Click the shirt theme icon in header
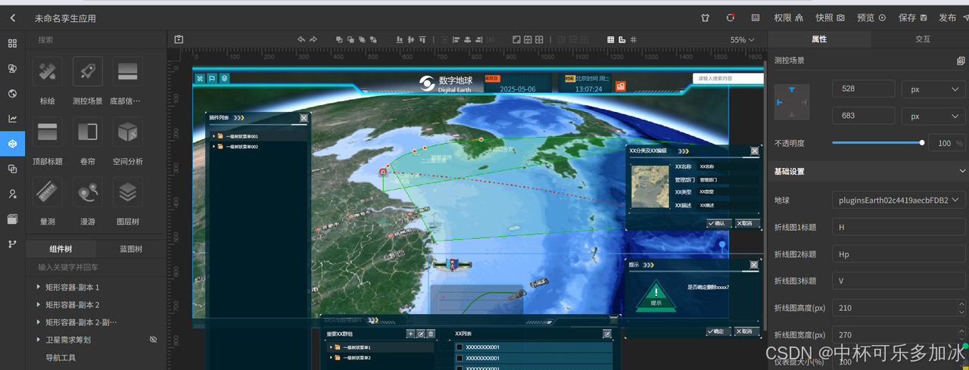969x370 pixels. pos(706,17)
